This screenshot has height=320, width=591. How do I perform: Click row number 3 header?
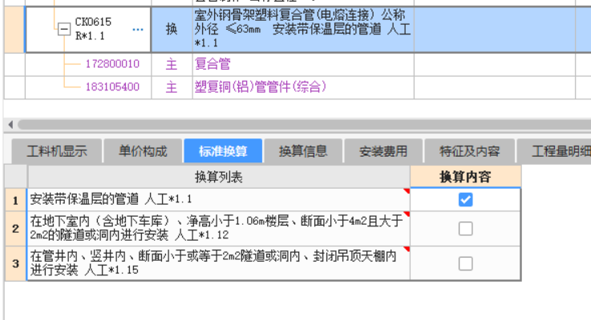[x=15, y=263]
